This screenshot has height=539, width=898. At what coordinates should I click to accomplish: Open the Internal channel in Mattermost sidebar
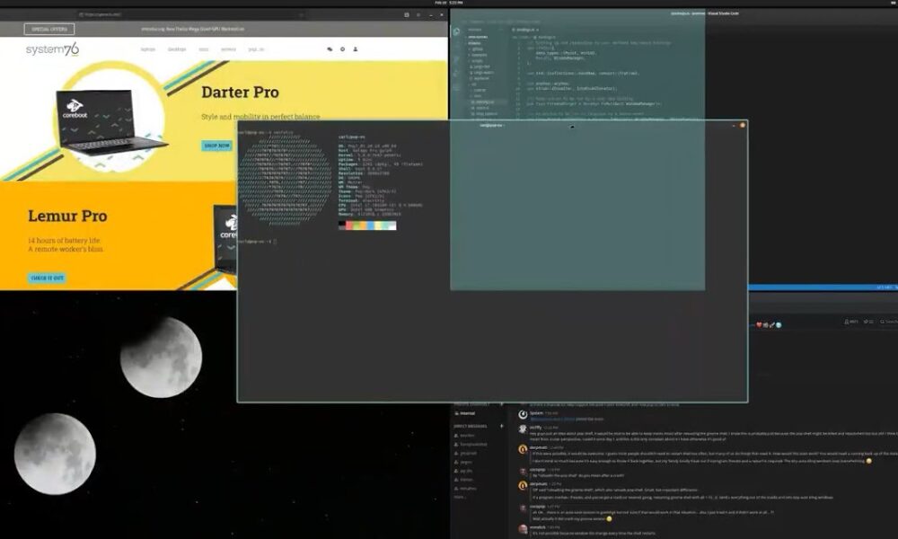click(465, 413)
